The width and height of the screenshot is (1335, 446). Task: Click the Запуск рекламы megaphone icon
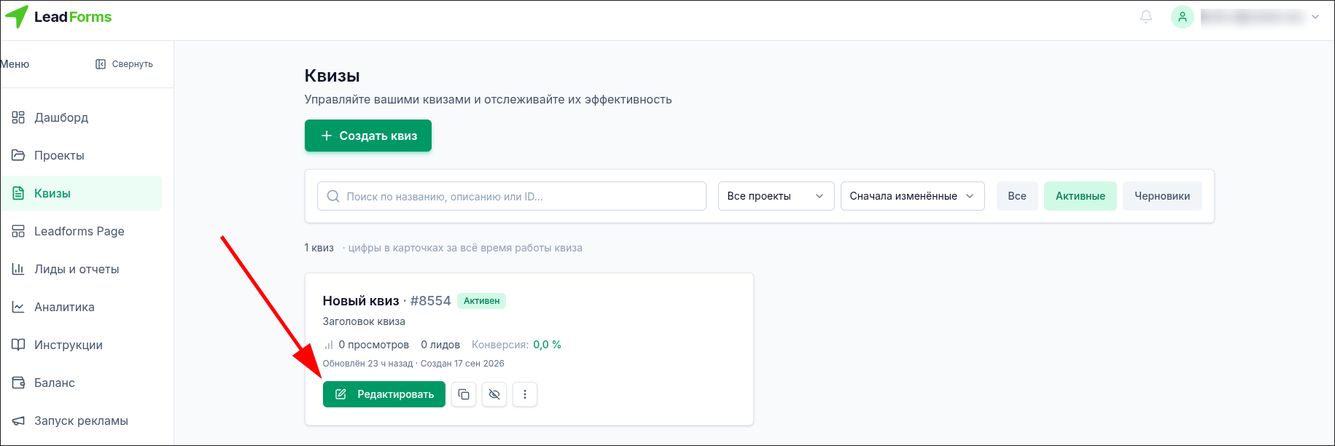18,420
